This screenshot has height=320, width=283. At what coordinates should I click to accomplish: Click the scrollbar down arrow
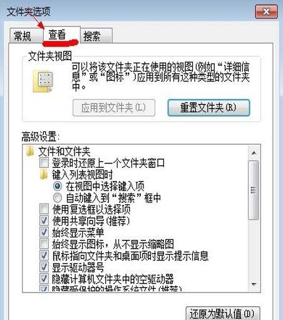click(x=254, y=284)
